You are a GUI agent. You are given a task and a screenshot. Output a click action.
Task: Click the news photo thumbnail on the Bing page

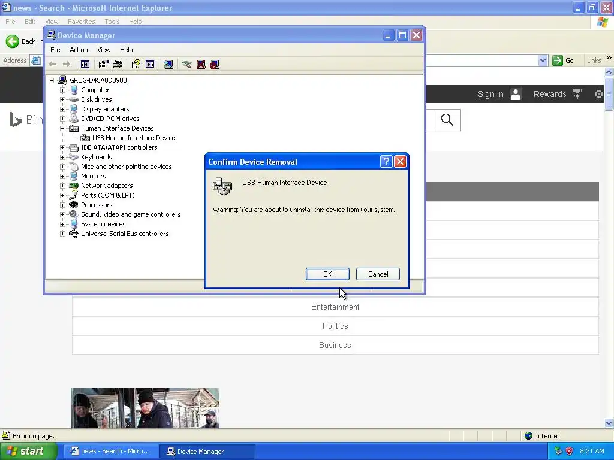(x=145, y=408)
